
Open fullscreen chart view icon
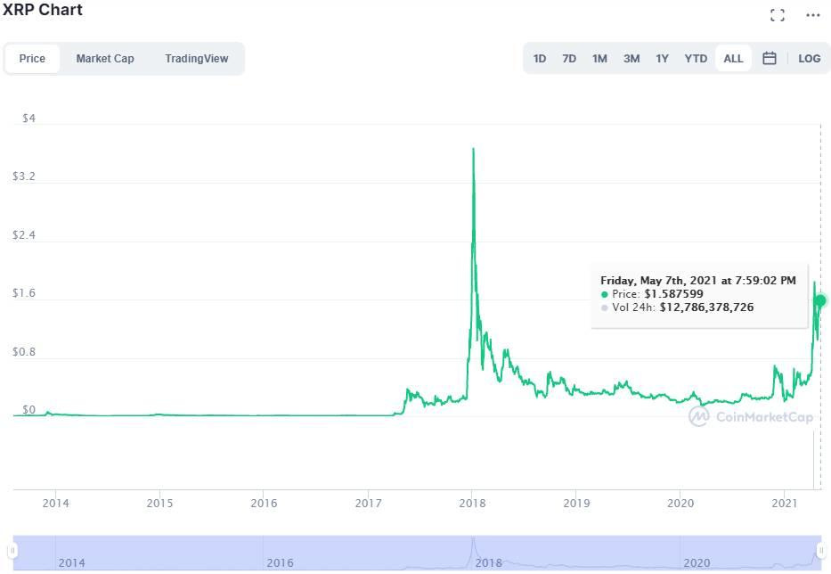click(778, 14)
